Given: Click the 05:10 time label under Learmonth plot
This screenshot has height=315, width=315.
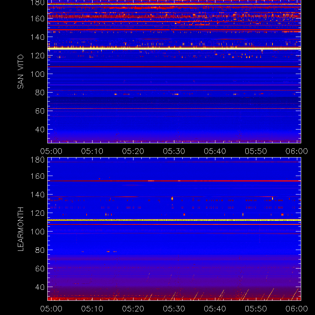Looking at the screenshot, I should (92, 309).
